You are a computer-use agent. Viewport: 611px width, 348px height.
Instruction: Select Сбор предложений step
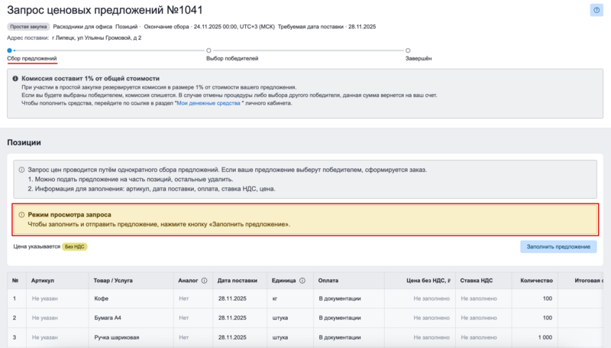click(32, 58)
